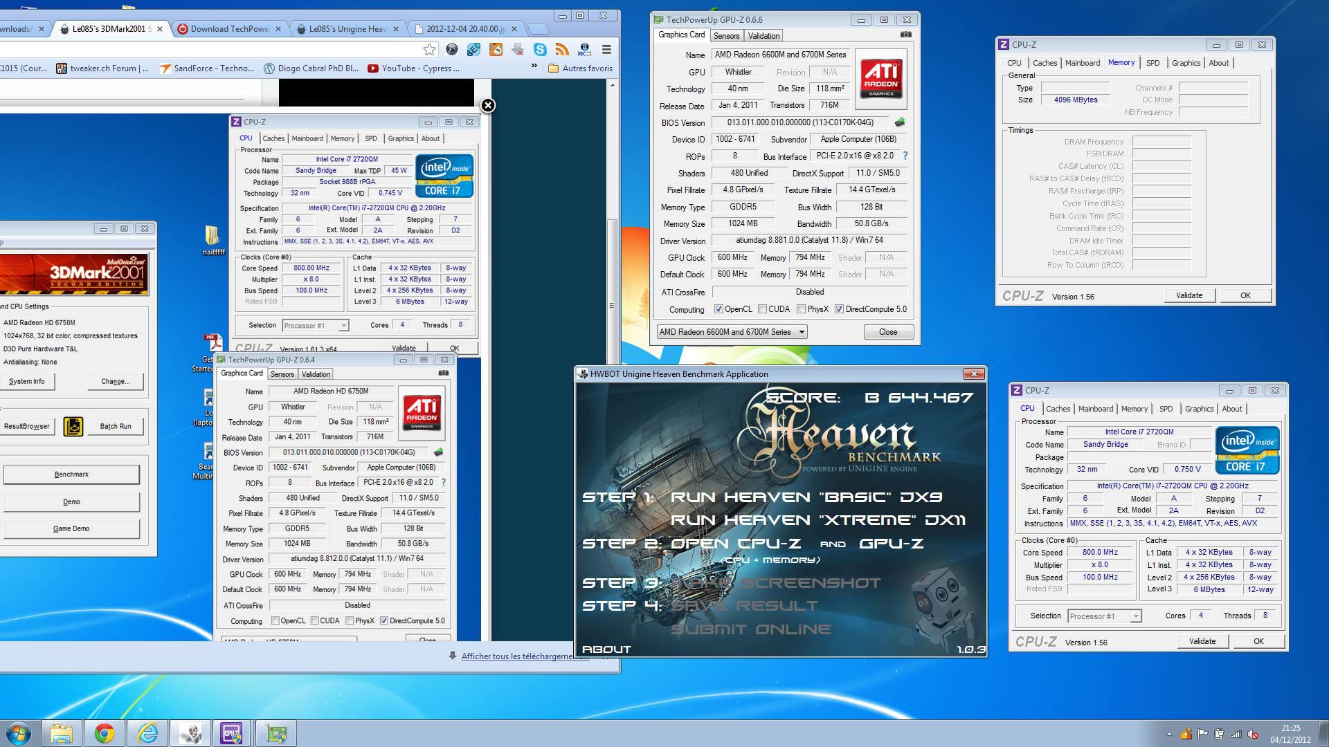Switch to CPU-Z via its taskbar icon
The height and width of the screenshot is (747, 1329).
(230, 733)
